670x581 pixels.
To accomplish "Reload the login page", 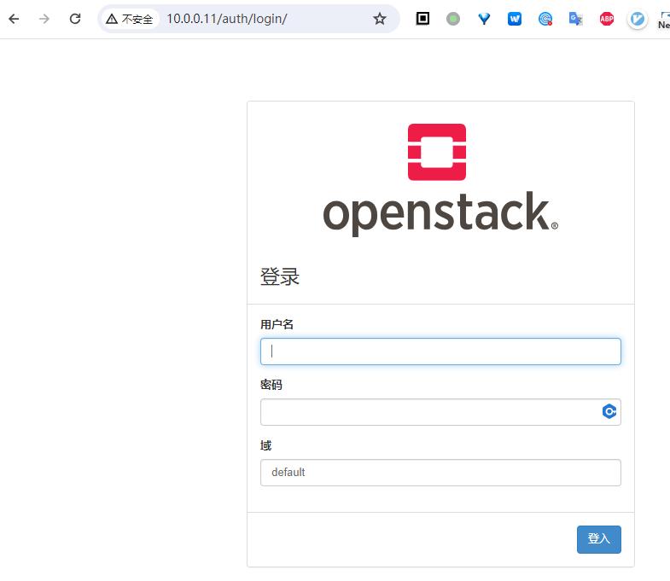I will (x=75, y=19).
